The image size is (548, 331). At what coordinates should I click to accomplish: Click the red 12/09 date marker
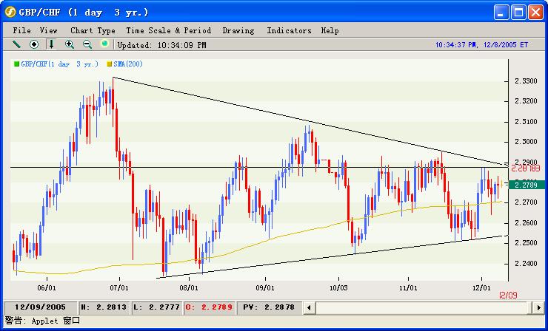[x=508, y=296]
